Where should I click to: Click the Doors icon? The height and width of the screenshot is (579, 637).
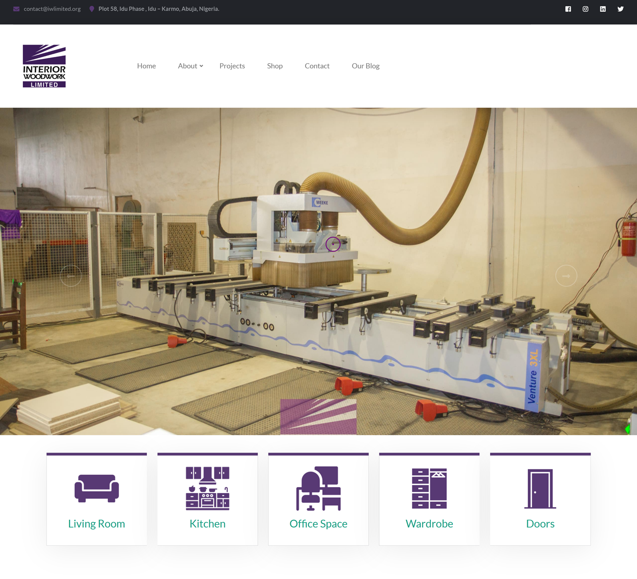(x=540, y=488)
